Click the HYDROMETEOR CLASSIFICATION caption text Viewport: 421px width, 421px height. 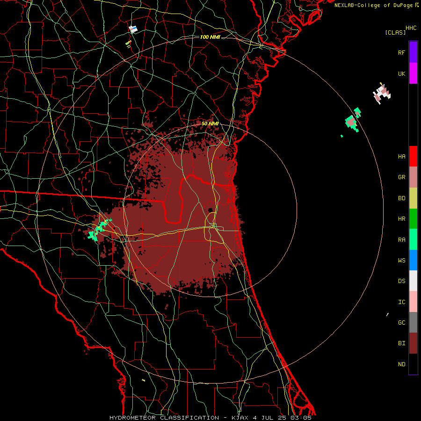pyautogui.click(x=164, y=418)
